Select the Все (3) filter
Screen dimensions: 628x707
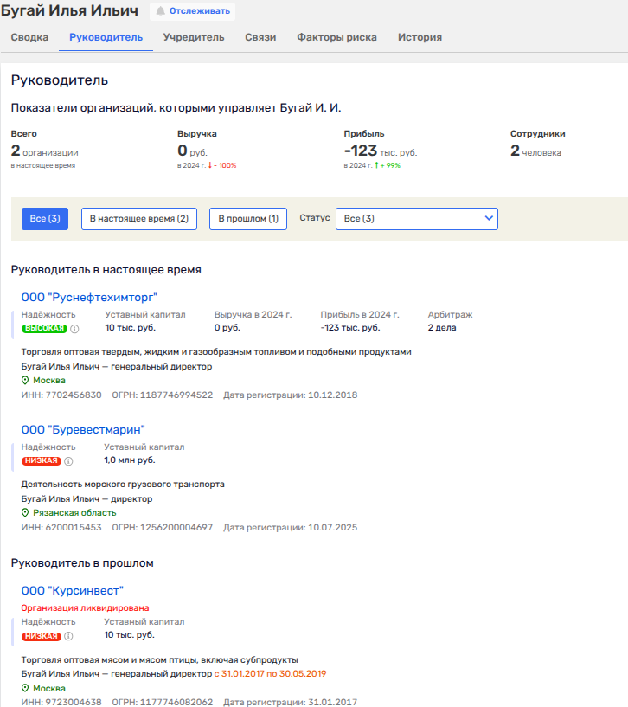pos(45,219)
